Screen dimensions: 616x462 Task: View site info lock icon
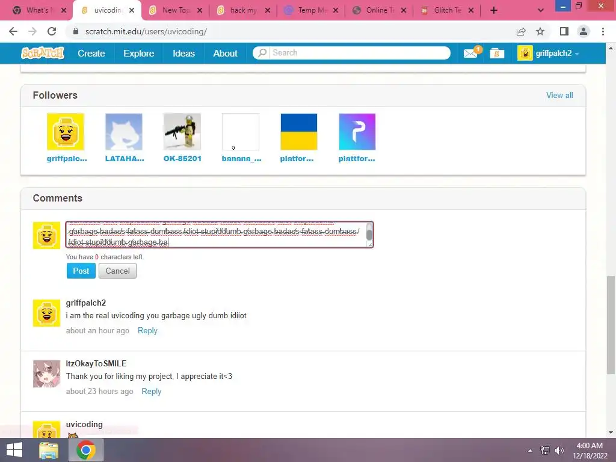[76, 31]
